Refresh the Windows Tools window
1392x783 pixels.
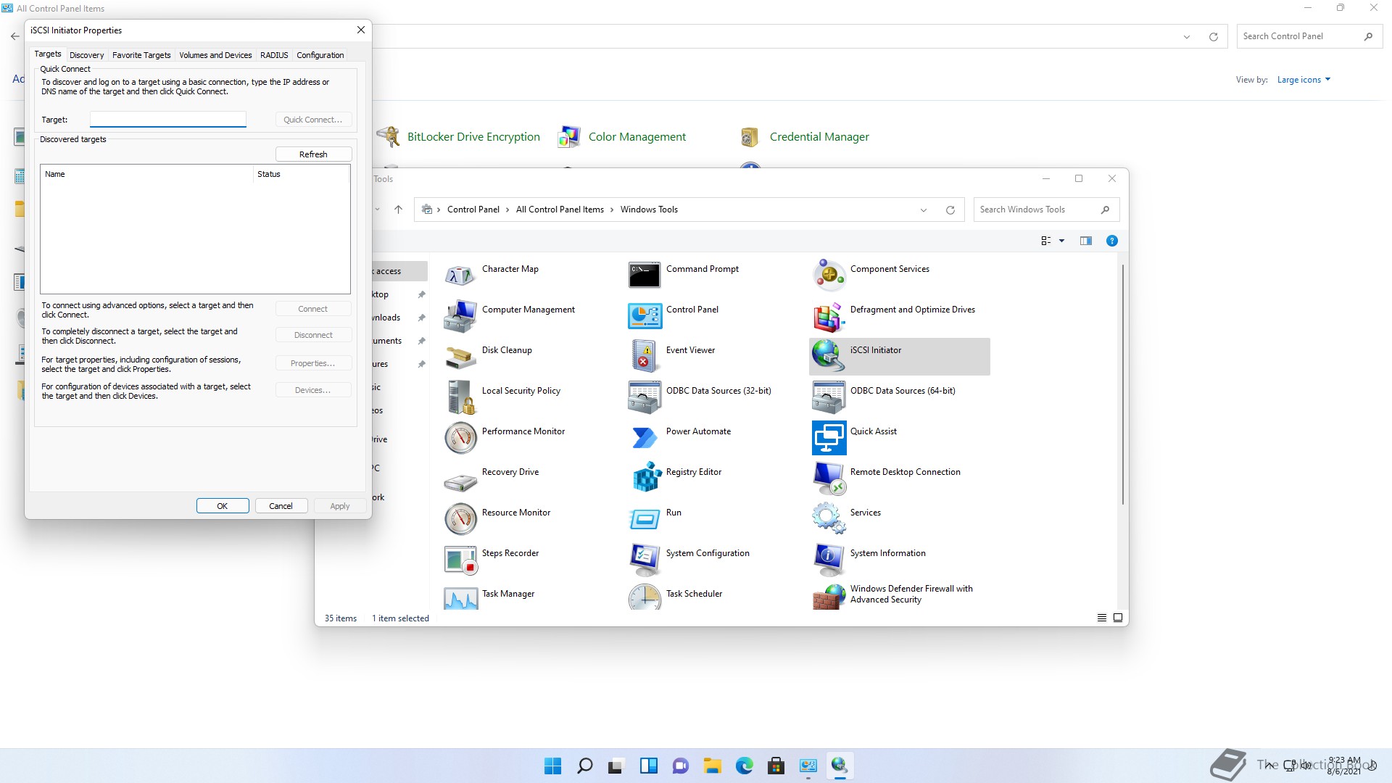point(950,210)
